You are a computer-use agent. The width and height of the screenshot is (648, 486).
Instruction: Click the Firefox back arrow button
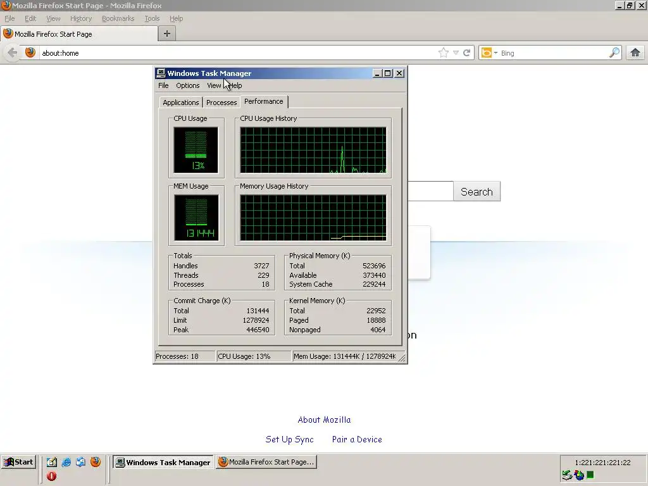(x=13, y=53)
